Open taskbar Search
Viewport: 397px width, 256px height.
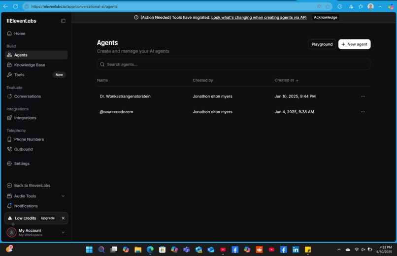101,250
